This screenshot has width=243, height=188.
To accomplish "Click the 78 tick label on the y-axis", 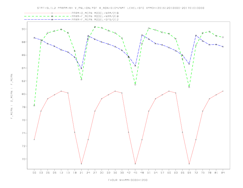I will coord(24,107).
